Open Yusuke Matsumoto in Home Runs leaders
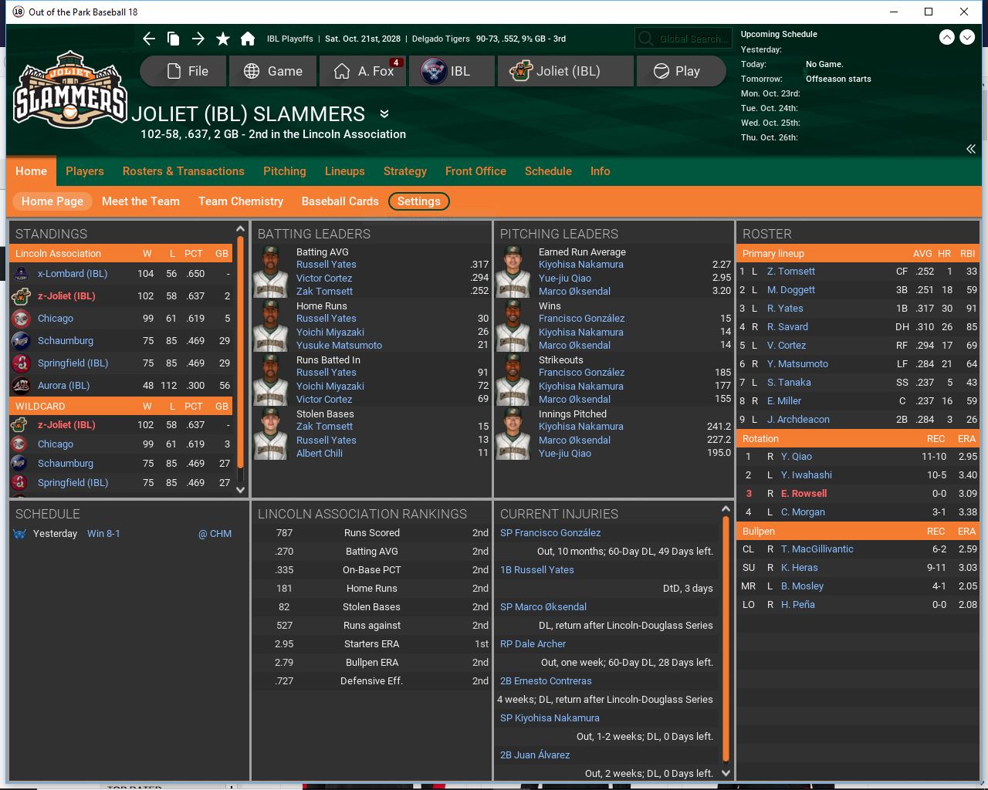 pyautogui.click(x=340, y=346)
